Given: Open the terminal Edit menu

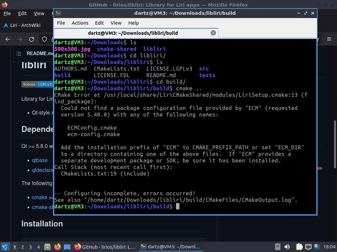Looking at the screenshot, I should 99,23.
